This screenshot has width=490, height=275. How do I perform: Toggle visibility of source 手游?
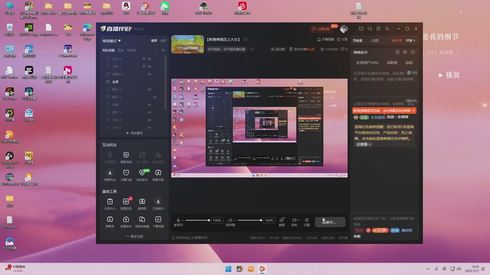pos(149,105)
